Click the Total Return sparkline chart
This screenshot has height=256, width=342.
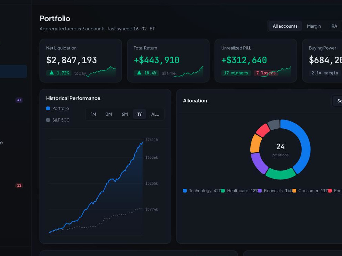[x=188, y=72]
